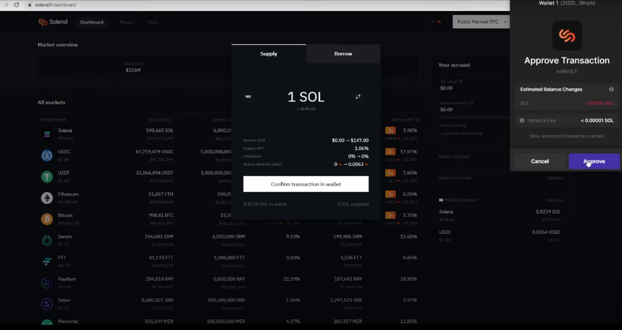Viewport: 622px width, 330px height.
Task: Open the Docs page
Action: point(153,22)
